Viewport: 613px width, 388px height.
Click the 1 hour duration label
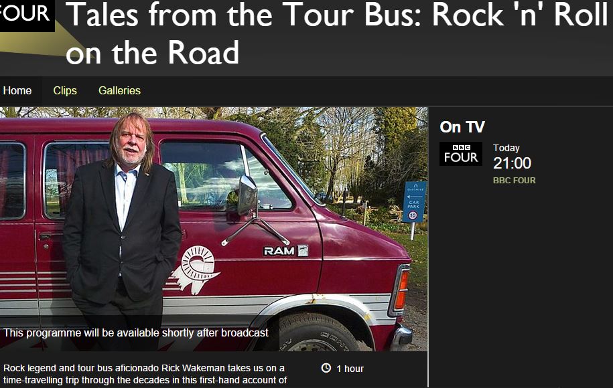click(350, 369)
